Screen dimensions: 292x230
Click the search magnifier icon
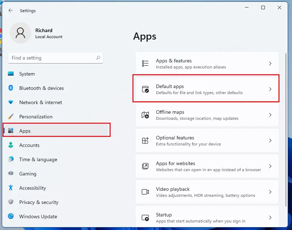(98, 58)
